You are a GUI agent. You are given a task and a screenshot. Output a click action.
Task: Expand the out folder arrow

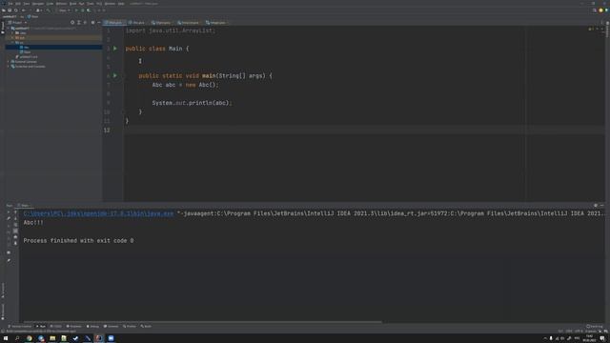tap(12, 38)
